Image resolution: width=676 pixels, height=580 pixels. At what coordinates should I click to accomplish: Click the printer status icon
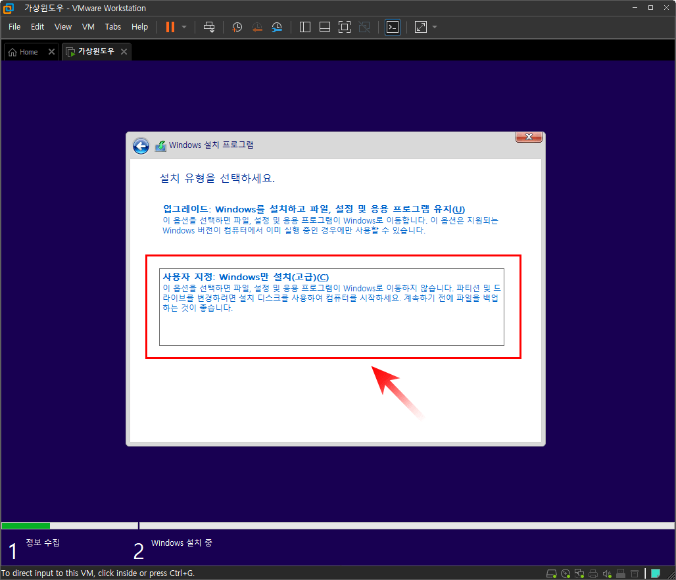coord(593,573)
